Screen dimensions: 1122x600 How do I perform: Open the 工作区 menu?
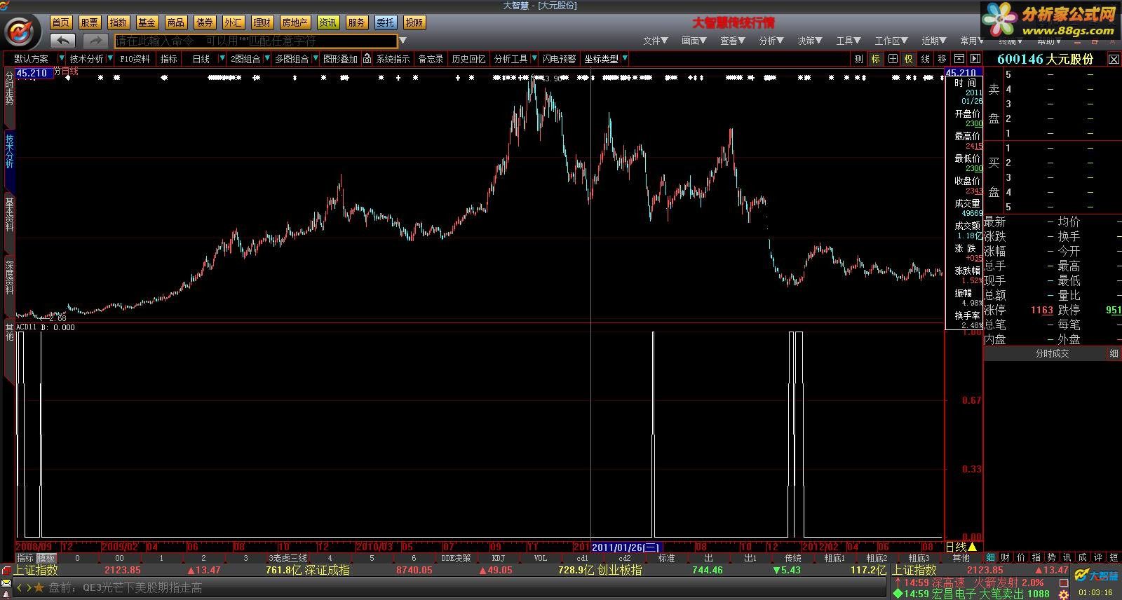891,41
